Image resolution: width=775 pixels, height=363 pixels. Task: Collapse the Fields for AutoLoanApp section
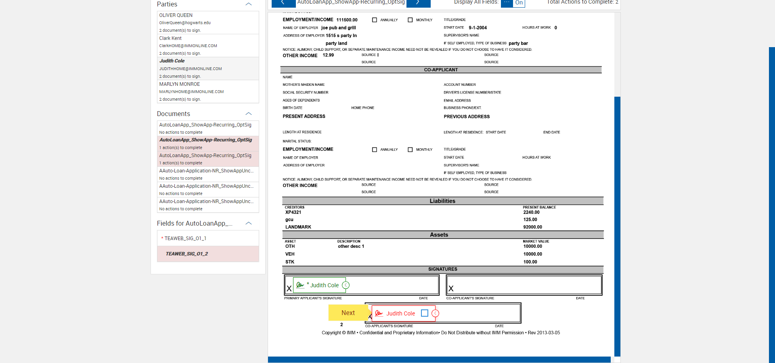tap(249, 223)
